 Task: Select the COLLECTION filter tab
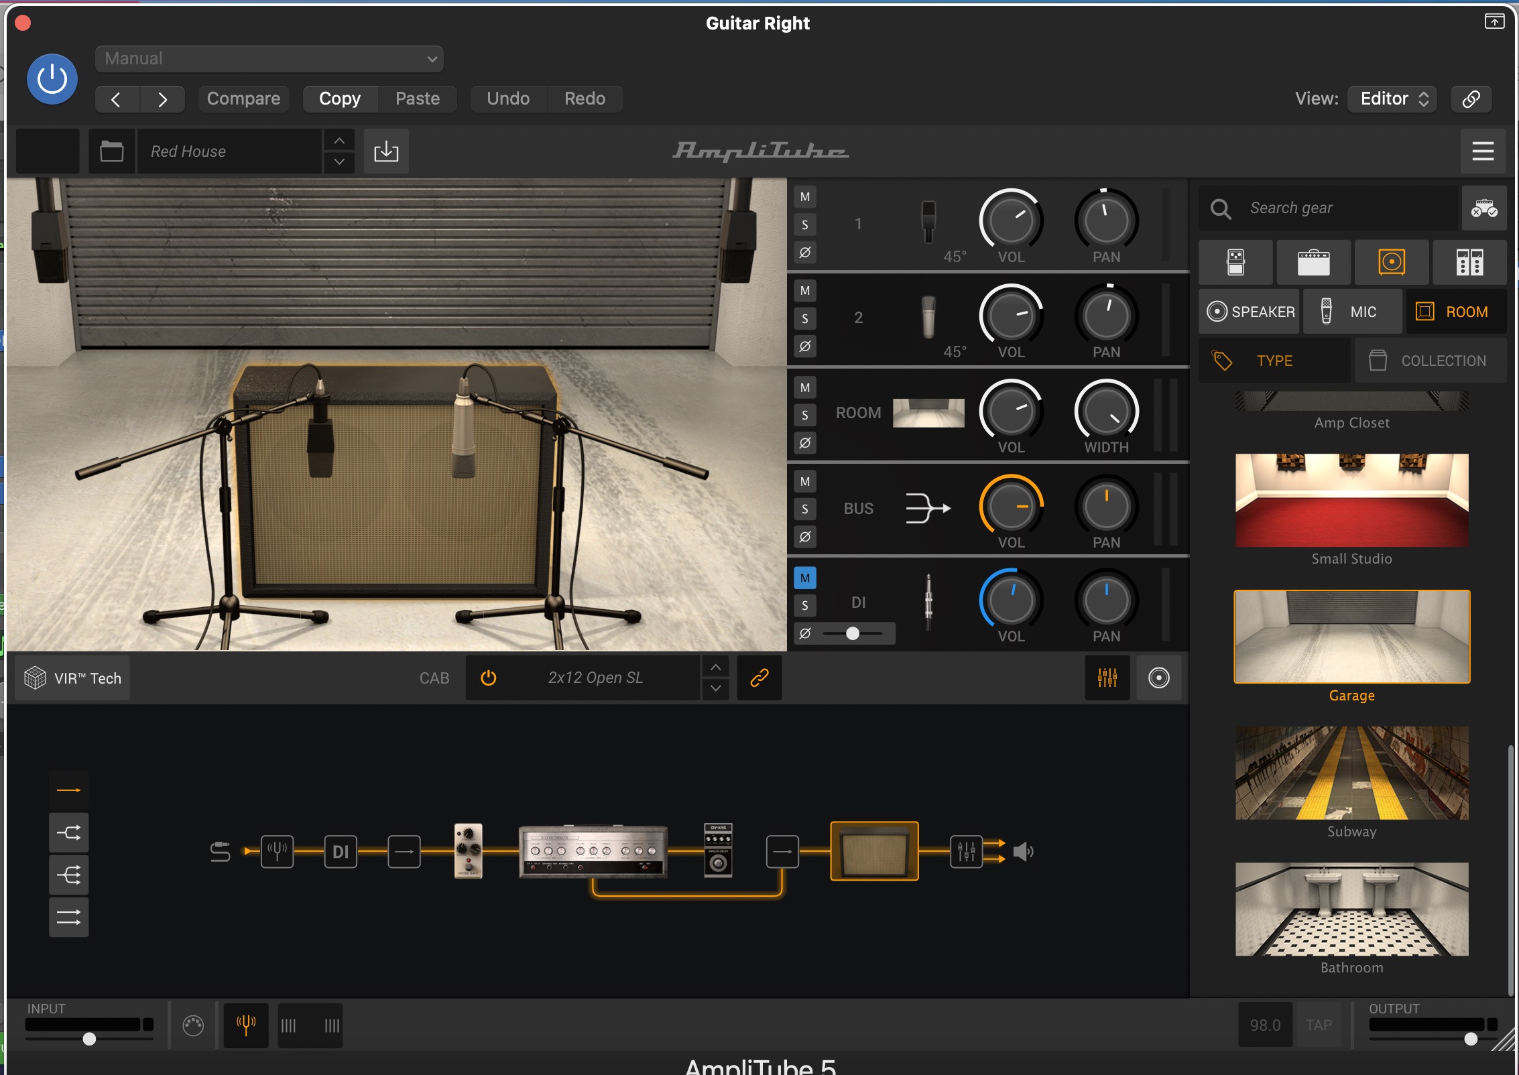[1431, 361]
